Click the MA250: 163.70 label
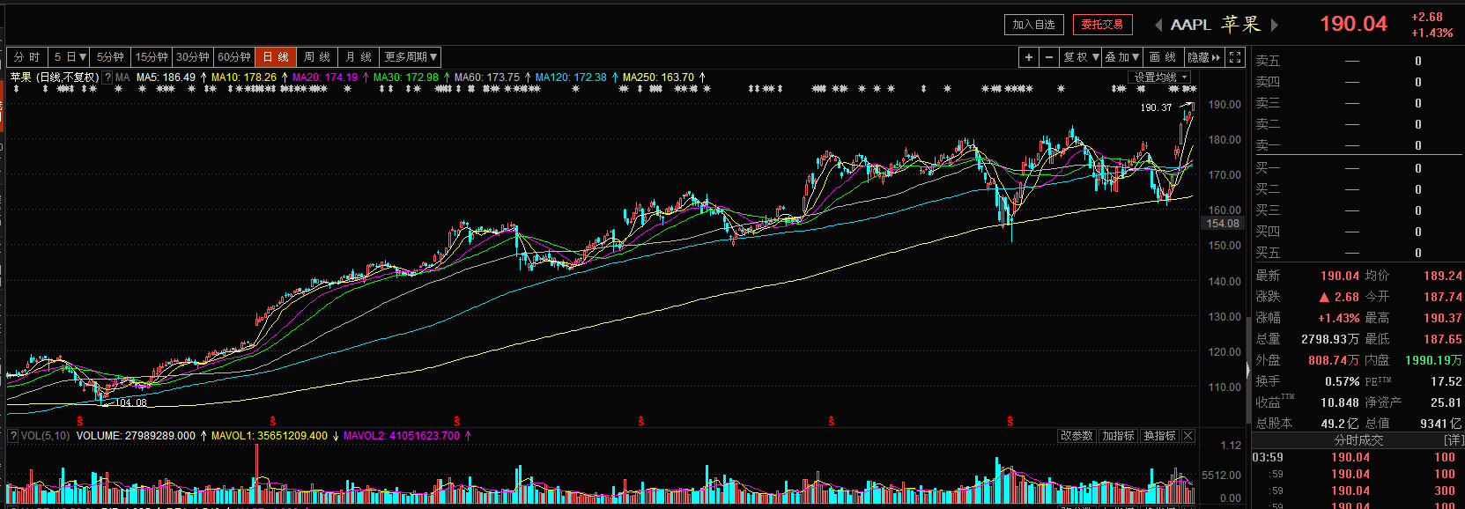The width and height of the screenshot is (1465, 509). 658,77
